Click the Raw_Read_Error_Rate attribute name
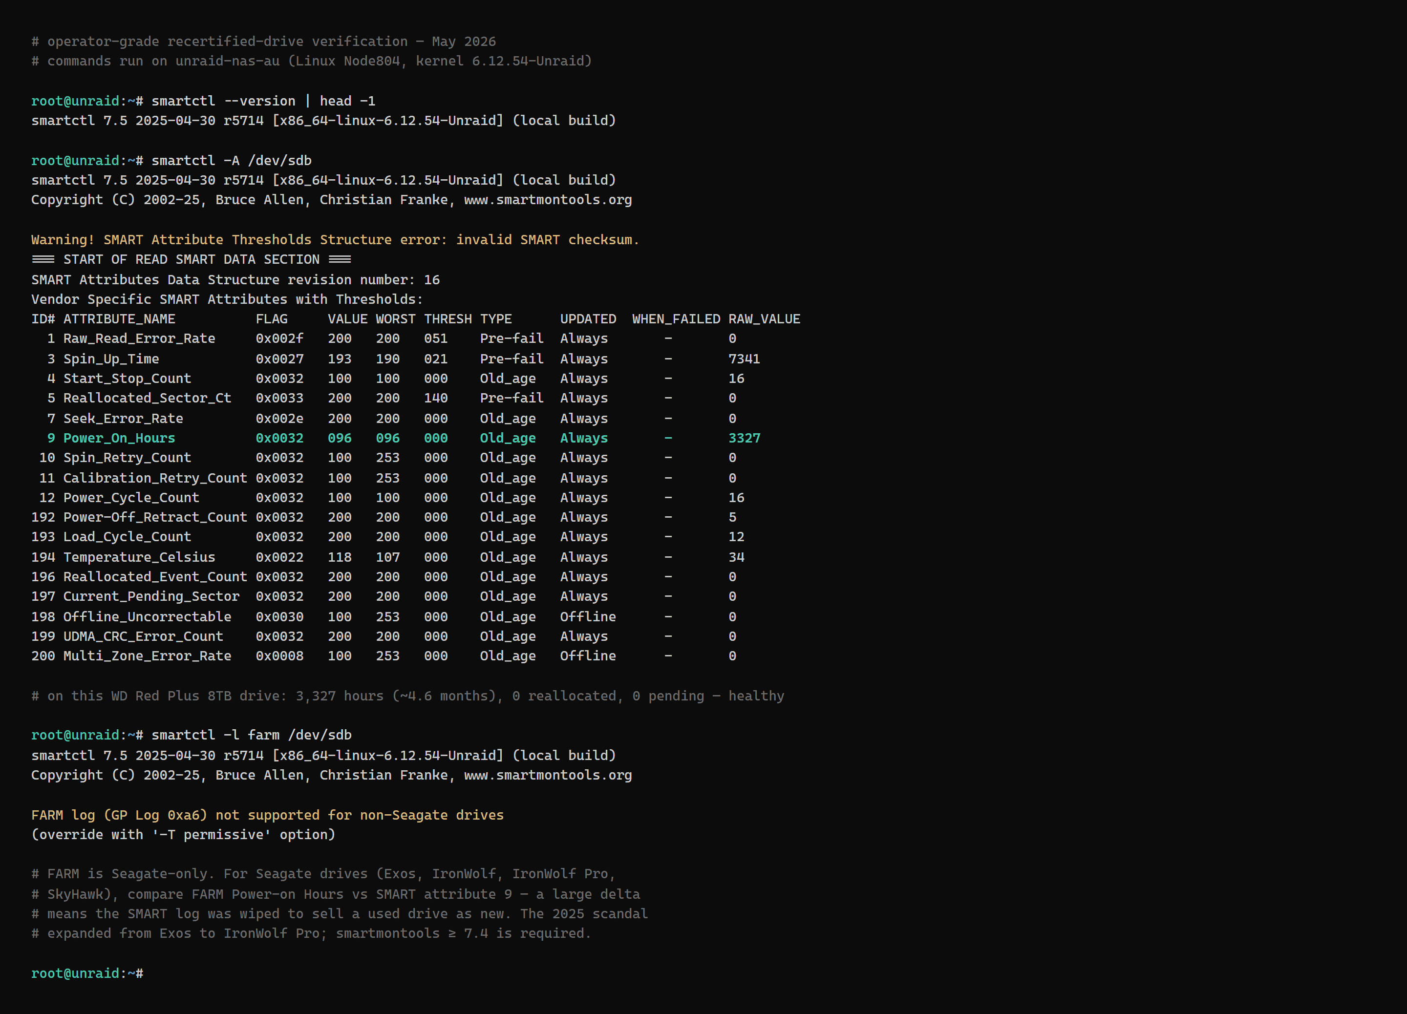1407x1014 pixels. 139,338
